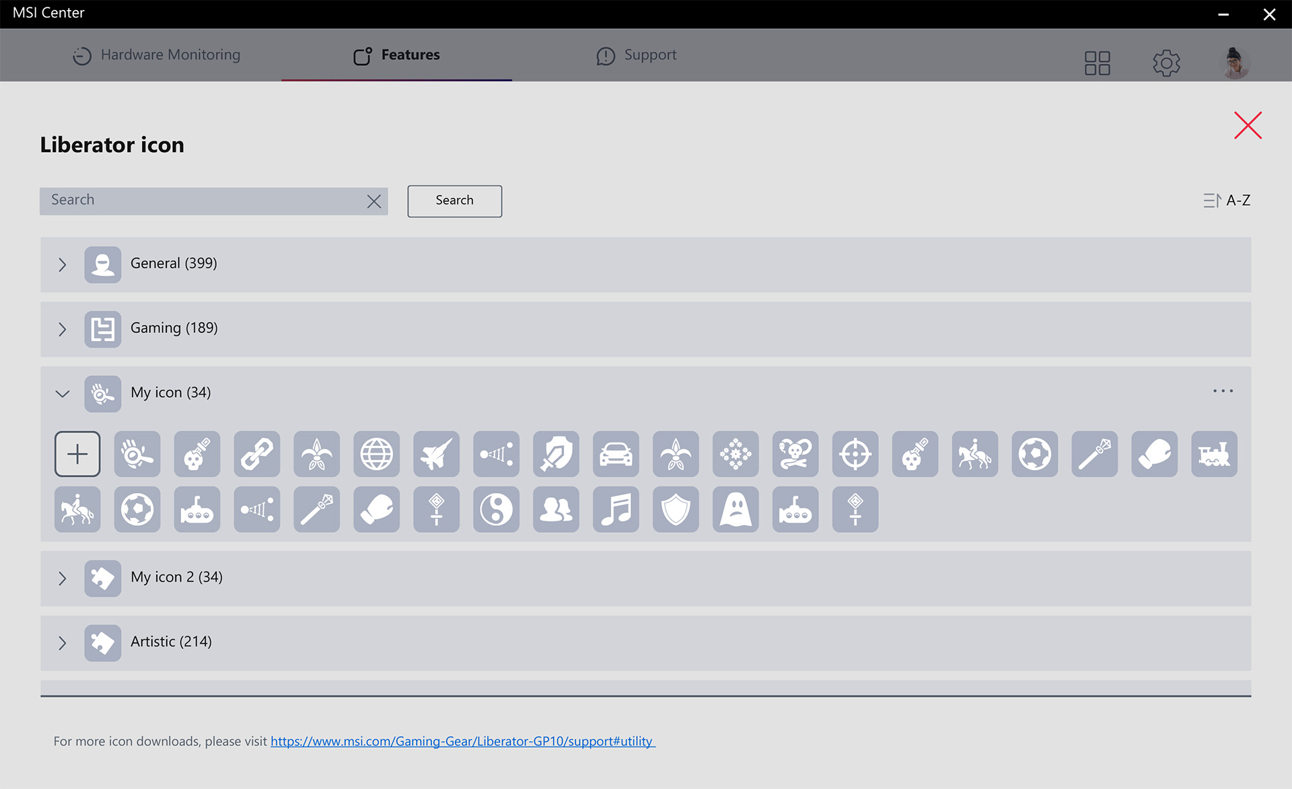Screen dimensions: 1292x789
Task: Open the MSI Liberator GP10 support link
Action: (x=462, y=741)
